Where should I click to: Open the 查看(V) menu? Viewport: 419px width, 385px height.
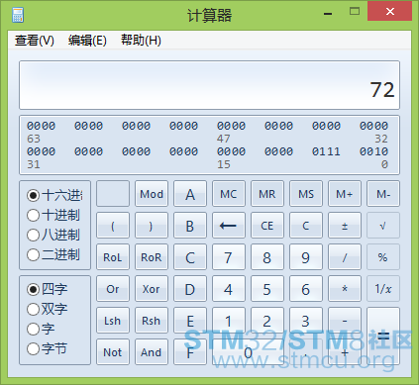coord(35,41)
